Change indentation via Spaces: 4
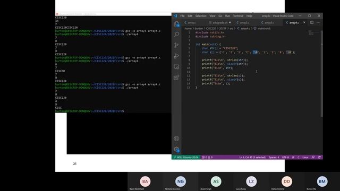The width and height of the screenshot is (340, 191). pyautogui.click(x=274, y=157)
